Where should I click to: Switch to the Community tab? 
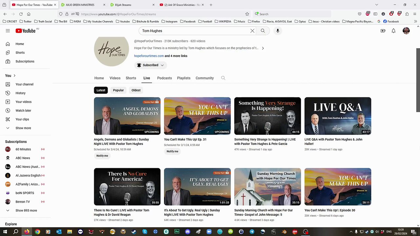[x=205, y=78]
